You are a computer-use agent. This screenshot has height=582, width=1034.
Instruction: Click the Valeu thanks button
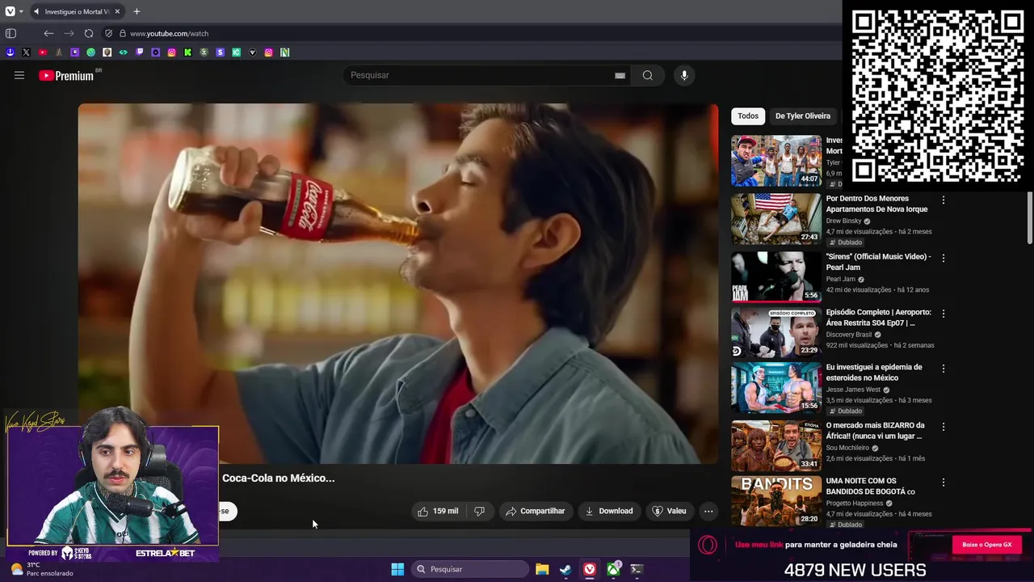point(669,511)
